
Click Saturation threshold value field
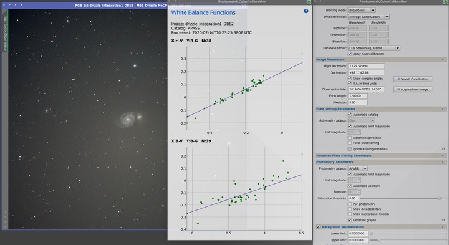coord(353,198)
